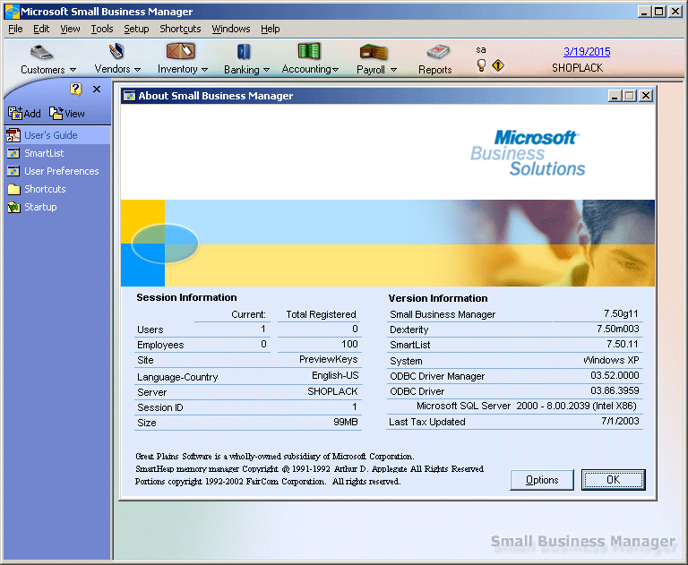Viewport: 688px width, 565px height.
Task: Open the Banking book icon
Action: [x=244, y=52]
